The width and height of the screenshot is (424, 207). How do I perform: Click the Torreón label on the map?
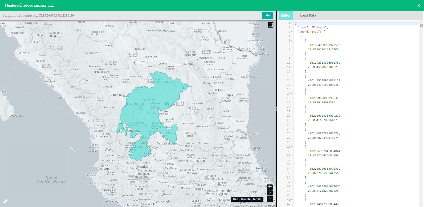tap(140, 61)
